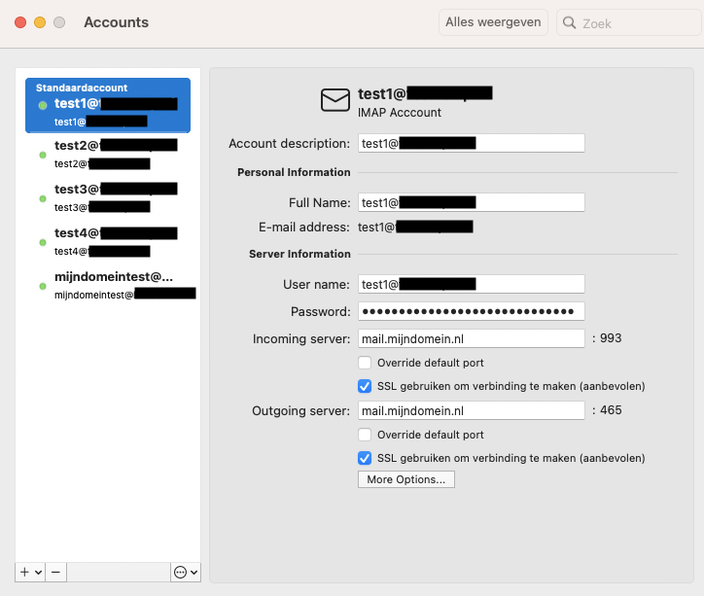Image resolution: width=704 pixels, height=596 pixels.
Task: Click green status dot next to test4 account
Action: point(43,242)
